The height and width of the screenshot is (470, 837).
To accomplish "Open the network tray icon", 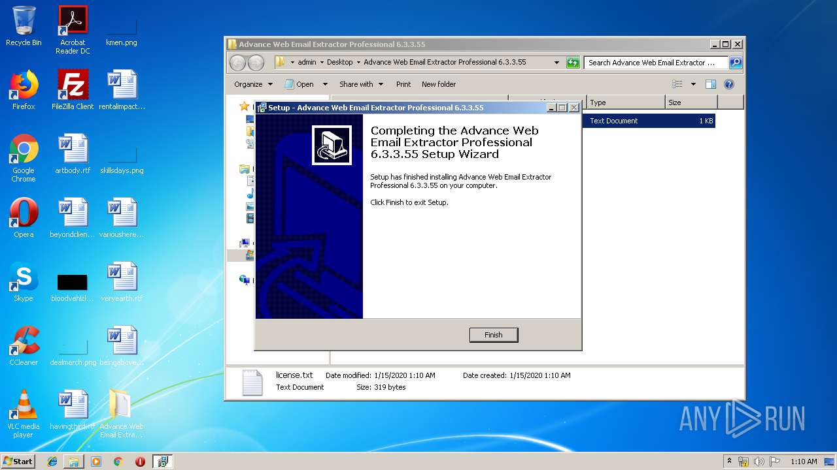I will 743,462.
